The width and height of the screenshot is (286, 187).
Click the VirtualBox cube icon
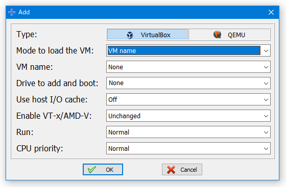tap(130, 35)
